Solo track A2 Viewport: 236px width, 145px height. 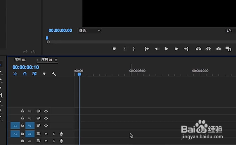pyautogui.click(x=54, y=141)
